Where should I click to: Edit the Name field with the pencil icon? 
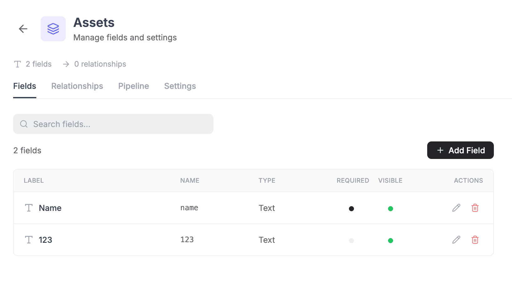(x=456, y=207)
